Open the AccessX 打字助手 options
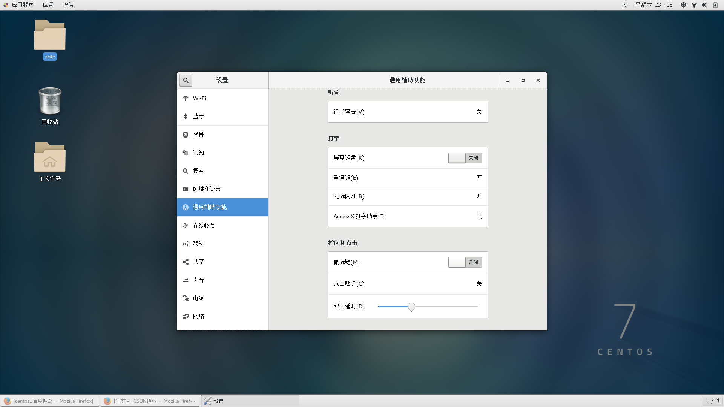This screenshot has height=407, width=724. point(408,216)
